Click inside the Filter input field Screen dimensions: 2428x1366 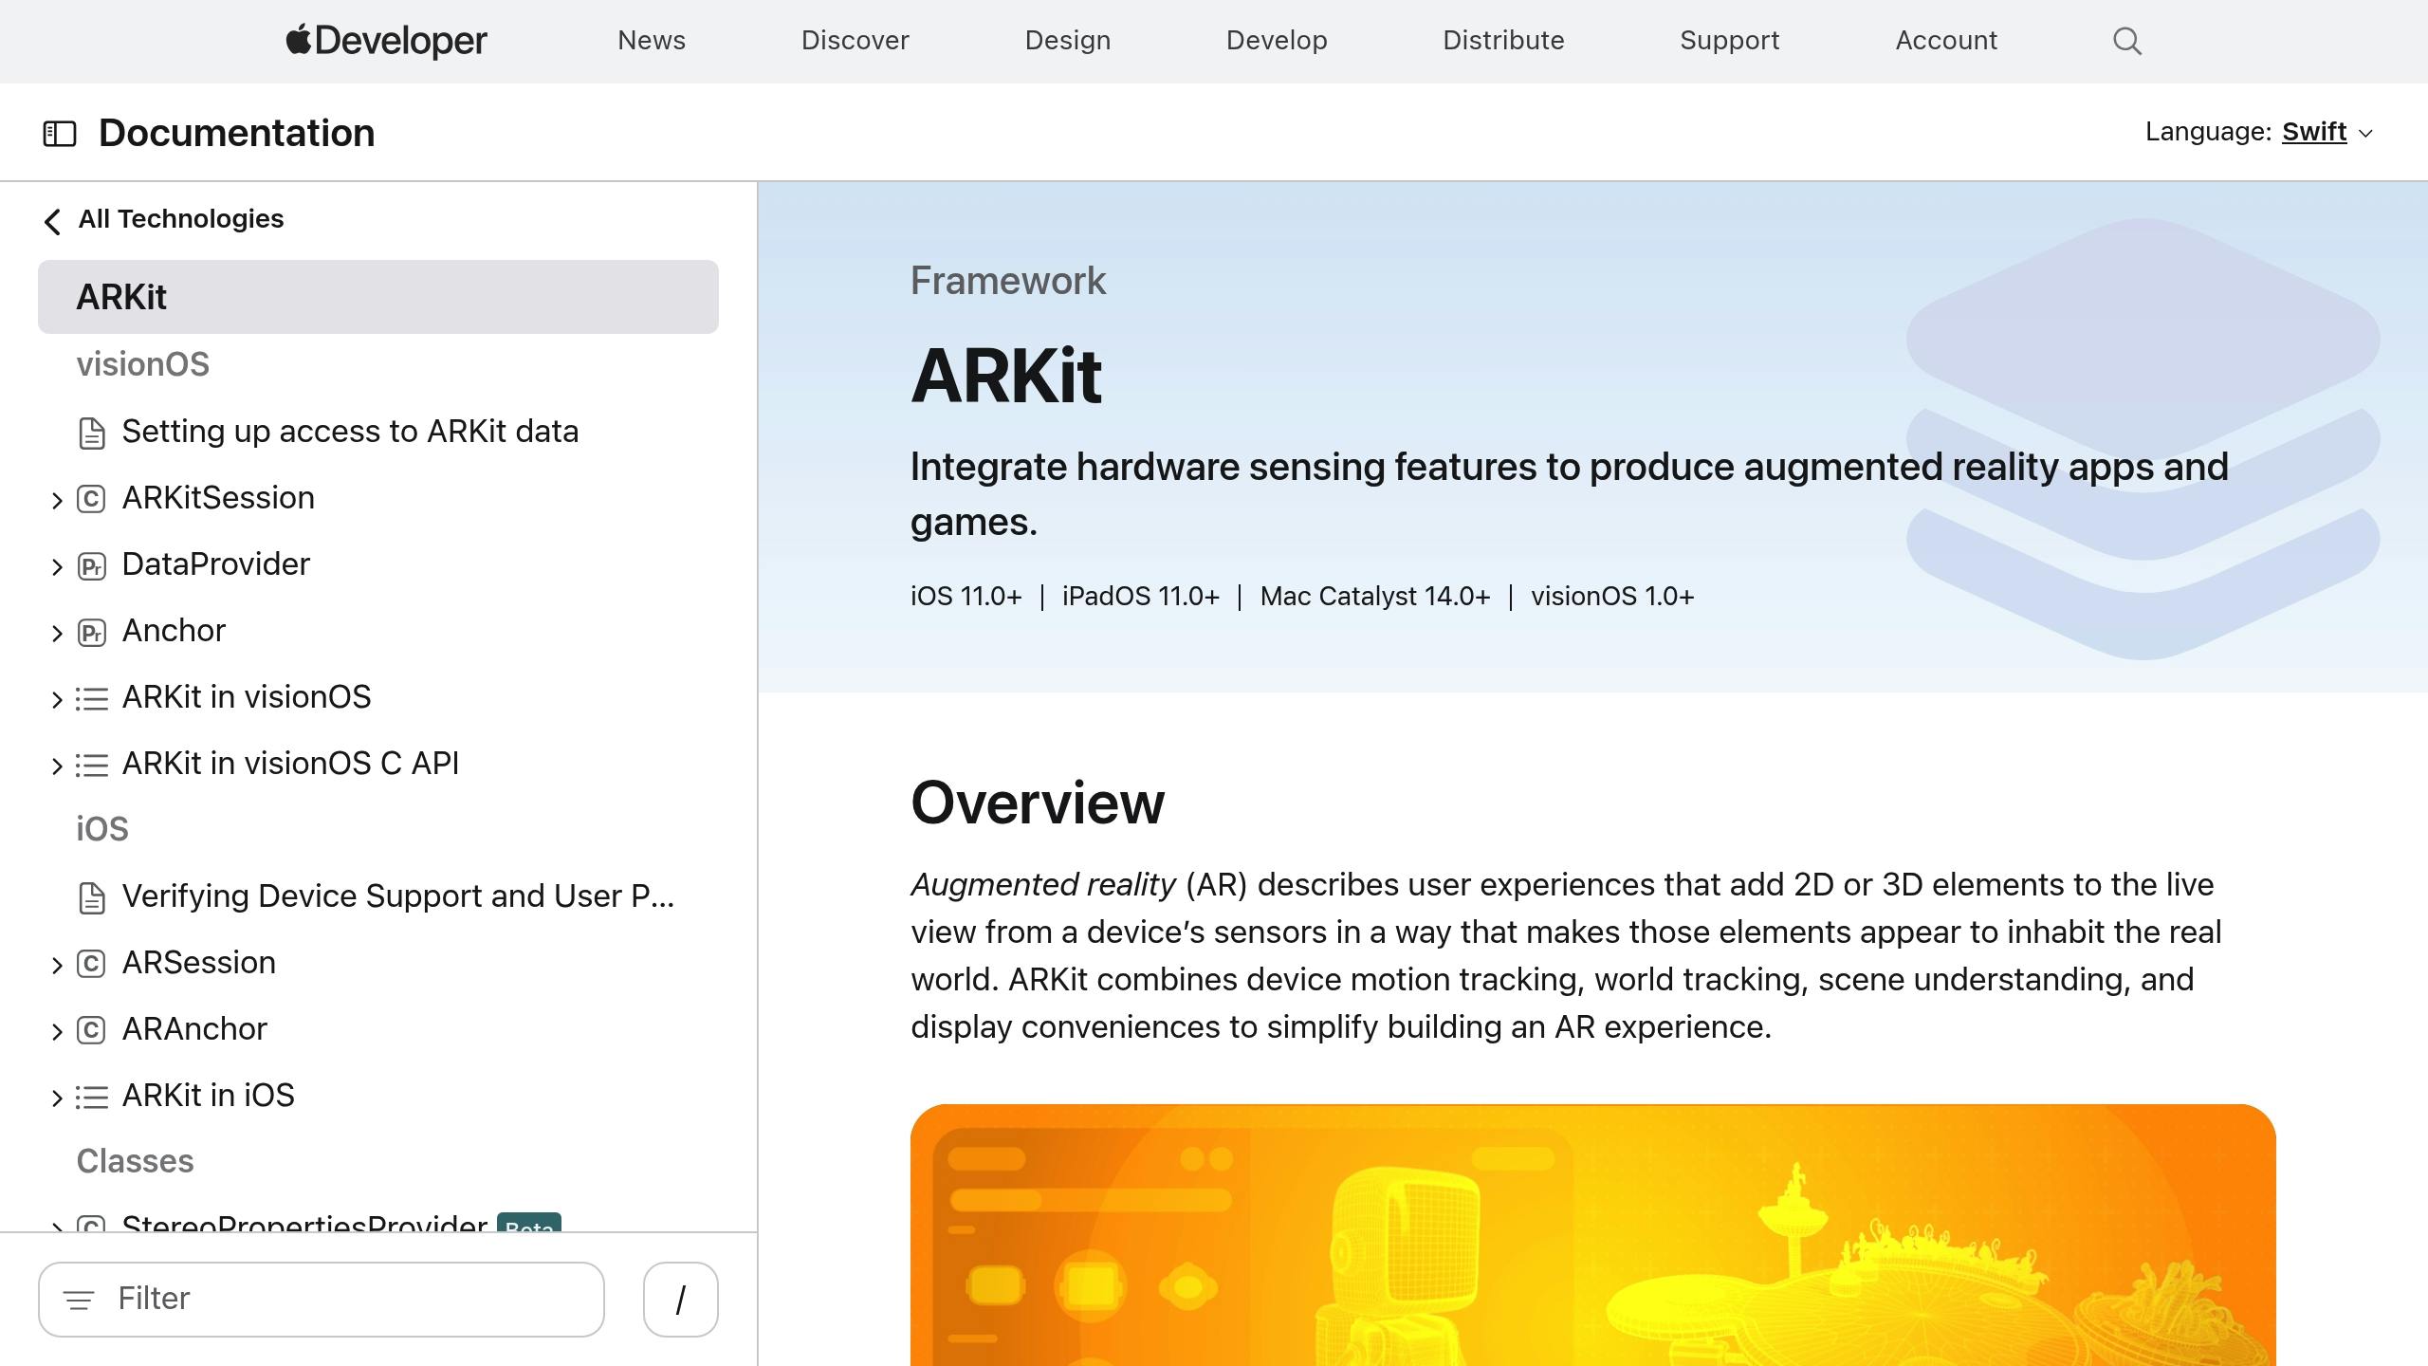pyautogui.click(x=322, y=1299)
